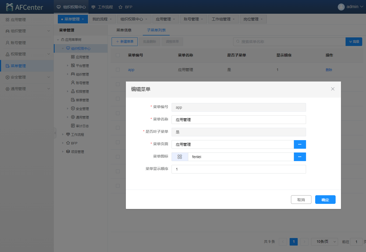This screenshot has height=252, width=366.
Task: Confirm with the 确定 button
Action: click(325, 200)
